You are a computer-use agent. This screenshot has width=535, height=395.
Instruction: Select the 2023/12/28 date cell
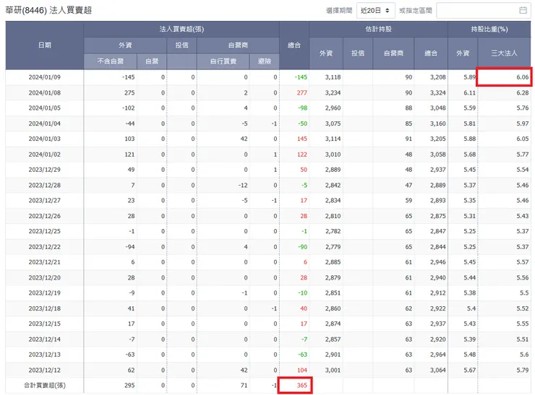coord(45,185)
